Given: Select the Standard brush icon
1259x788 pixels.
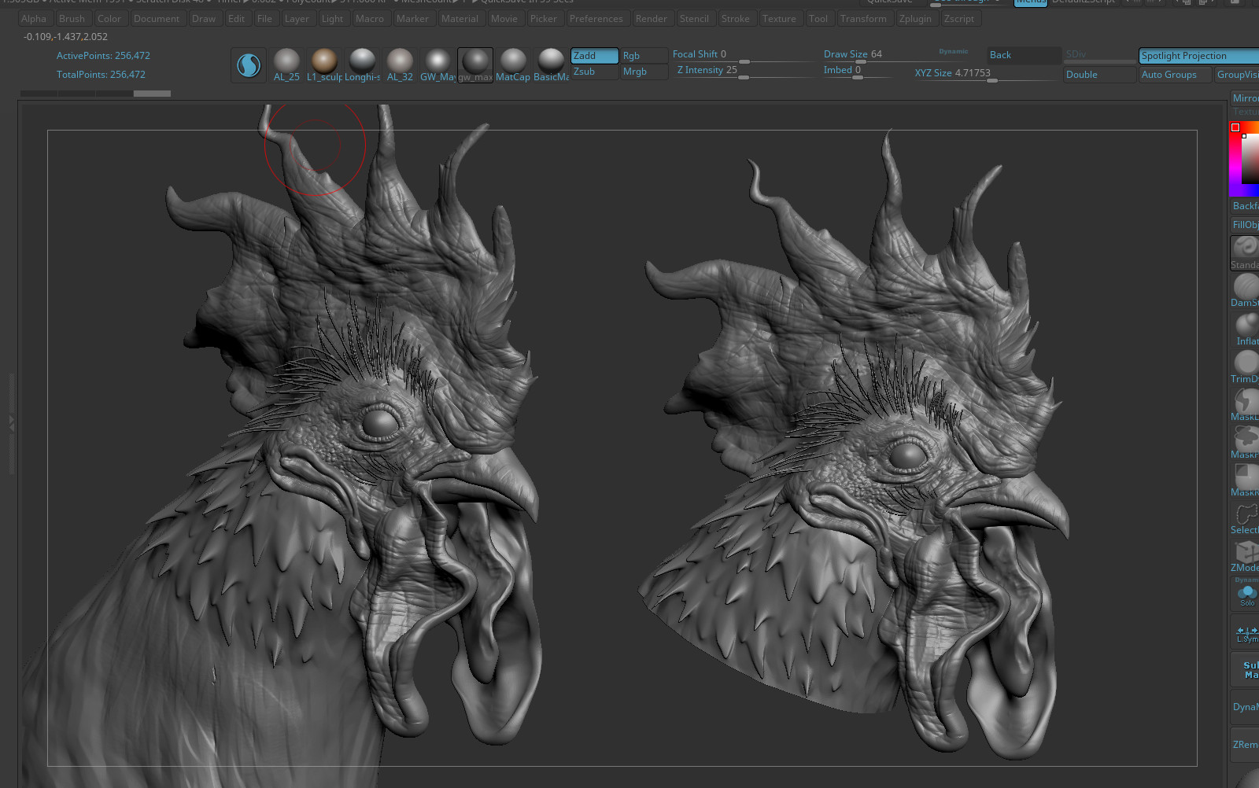Looking at the screenshot, I should coord(1245,252).
